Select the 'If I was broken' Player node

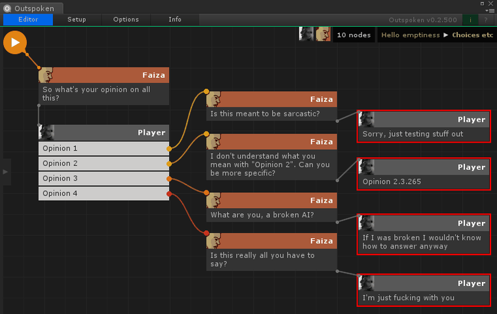(x=424, y=234)
